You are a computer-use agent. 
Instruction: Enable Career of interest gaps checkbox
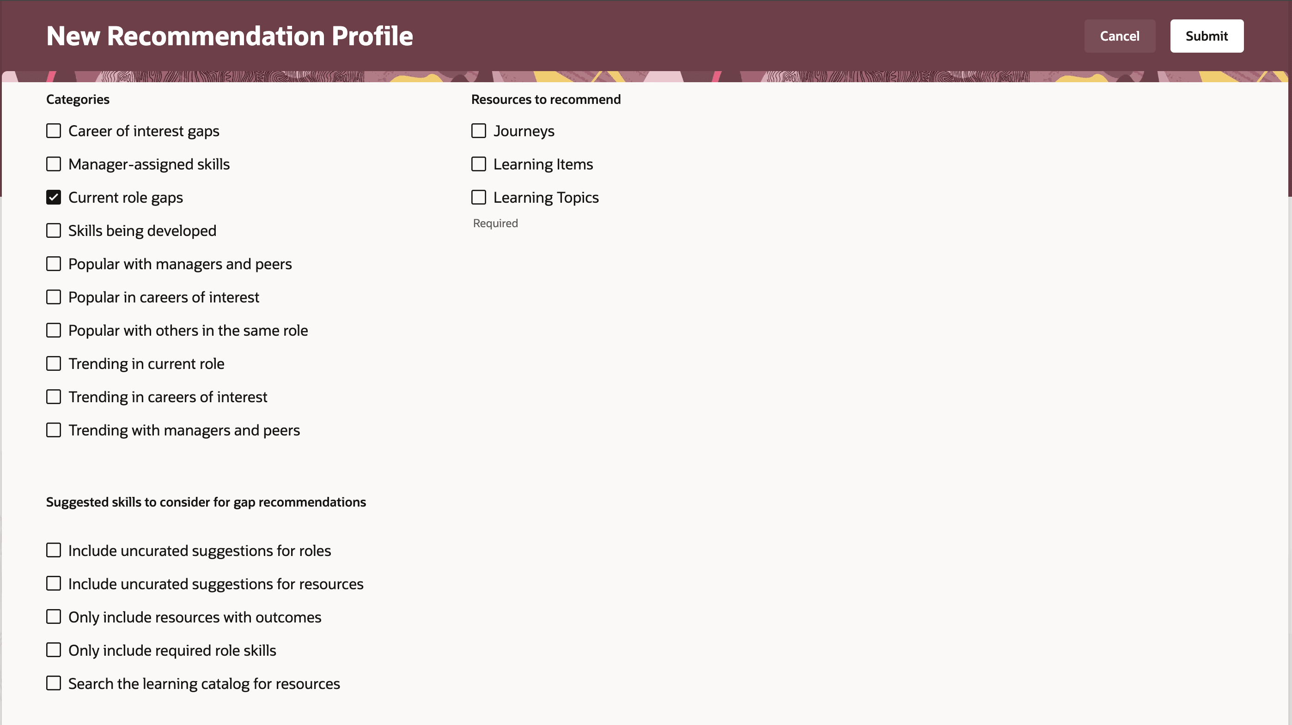(x=54, y=131)
